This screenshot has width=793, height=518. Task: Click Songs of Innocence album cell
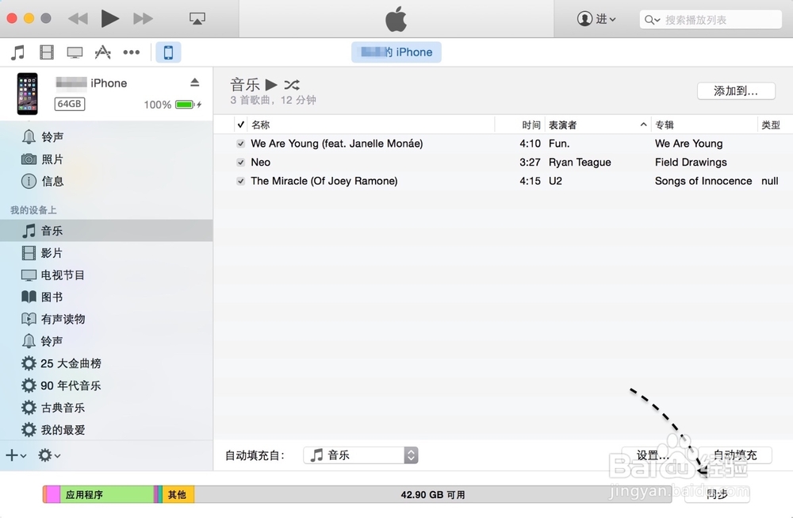(703, 181)
